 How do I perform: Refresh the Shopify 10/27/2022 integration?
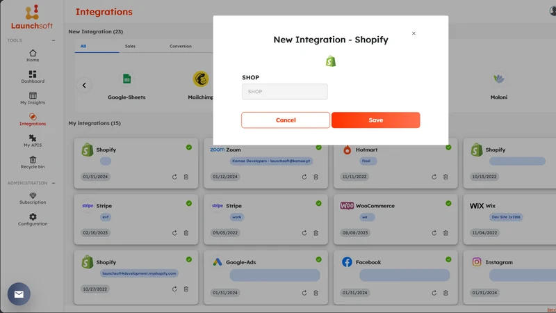[x=174, y=289]
